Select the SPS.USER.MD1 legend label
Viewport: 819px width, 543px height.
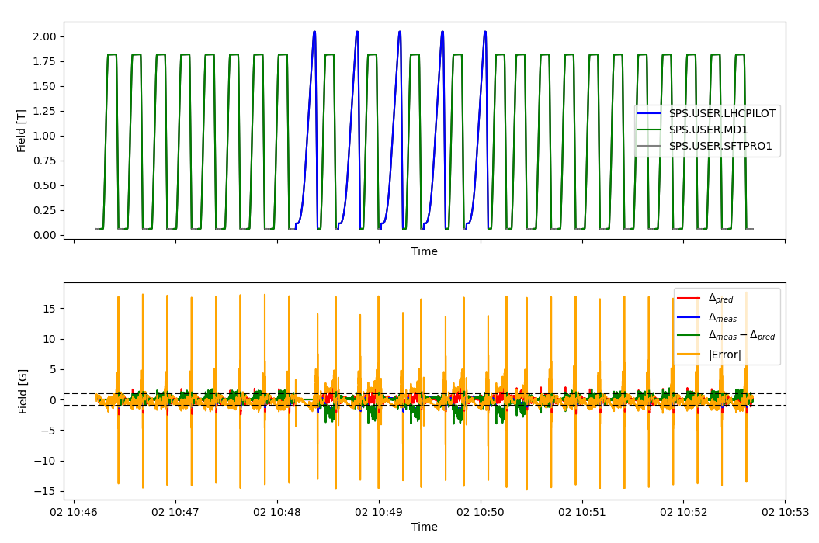tap(708, 130)
